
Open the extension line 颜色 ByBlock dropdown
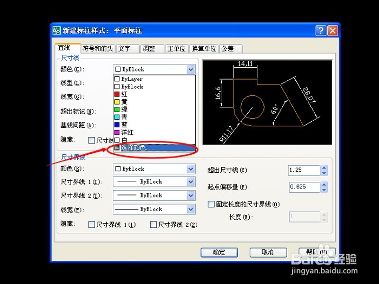191,169
